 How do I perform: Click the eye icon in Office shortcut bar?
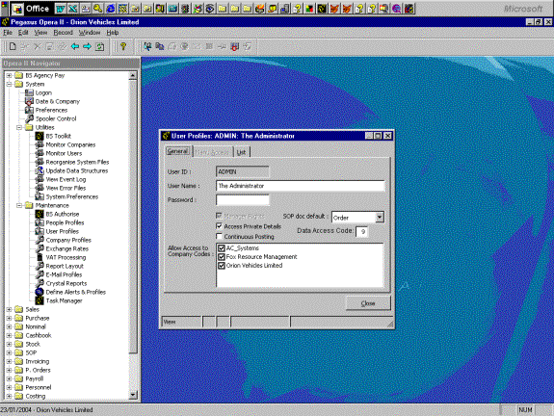pyautogui.click(x=210, y=9)
